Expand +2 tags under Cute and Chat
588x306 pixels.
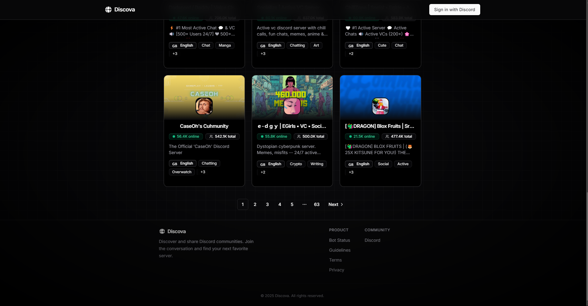click(x=351, y=54)
